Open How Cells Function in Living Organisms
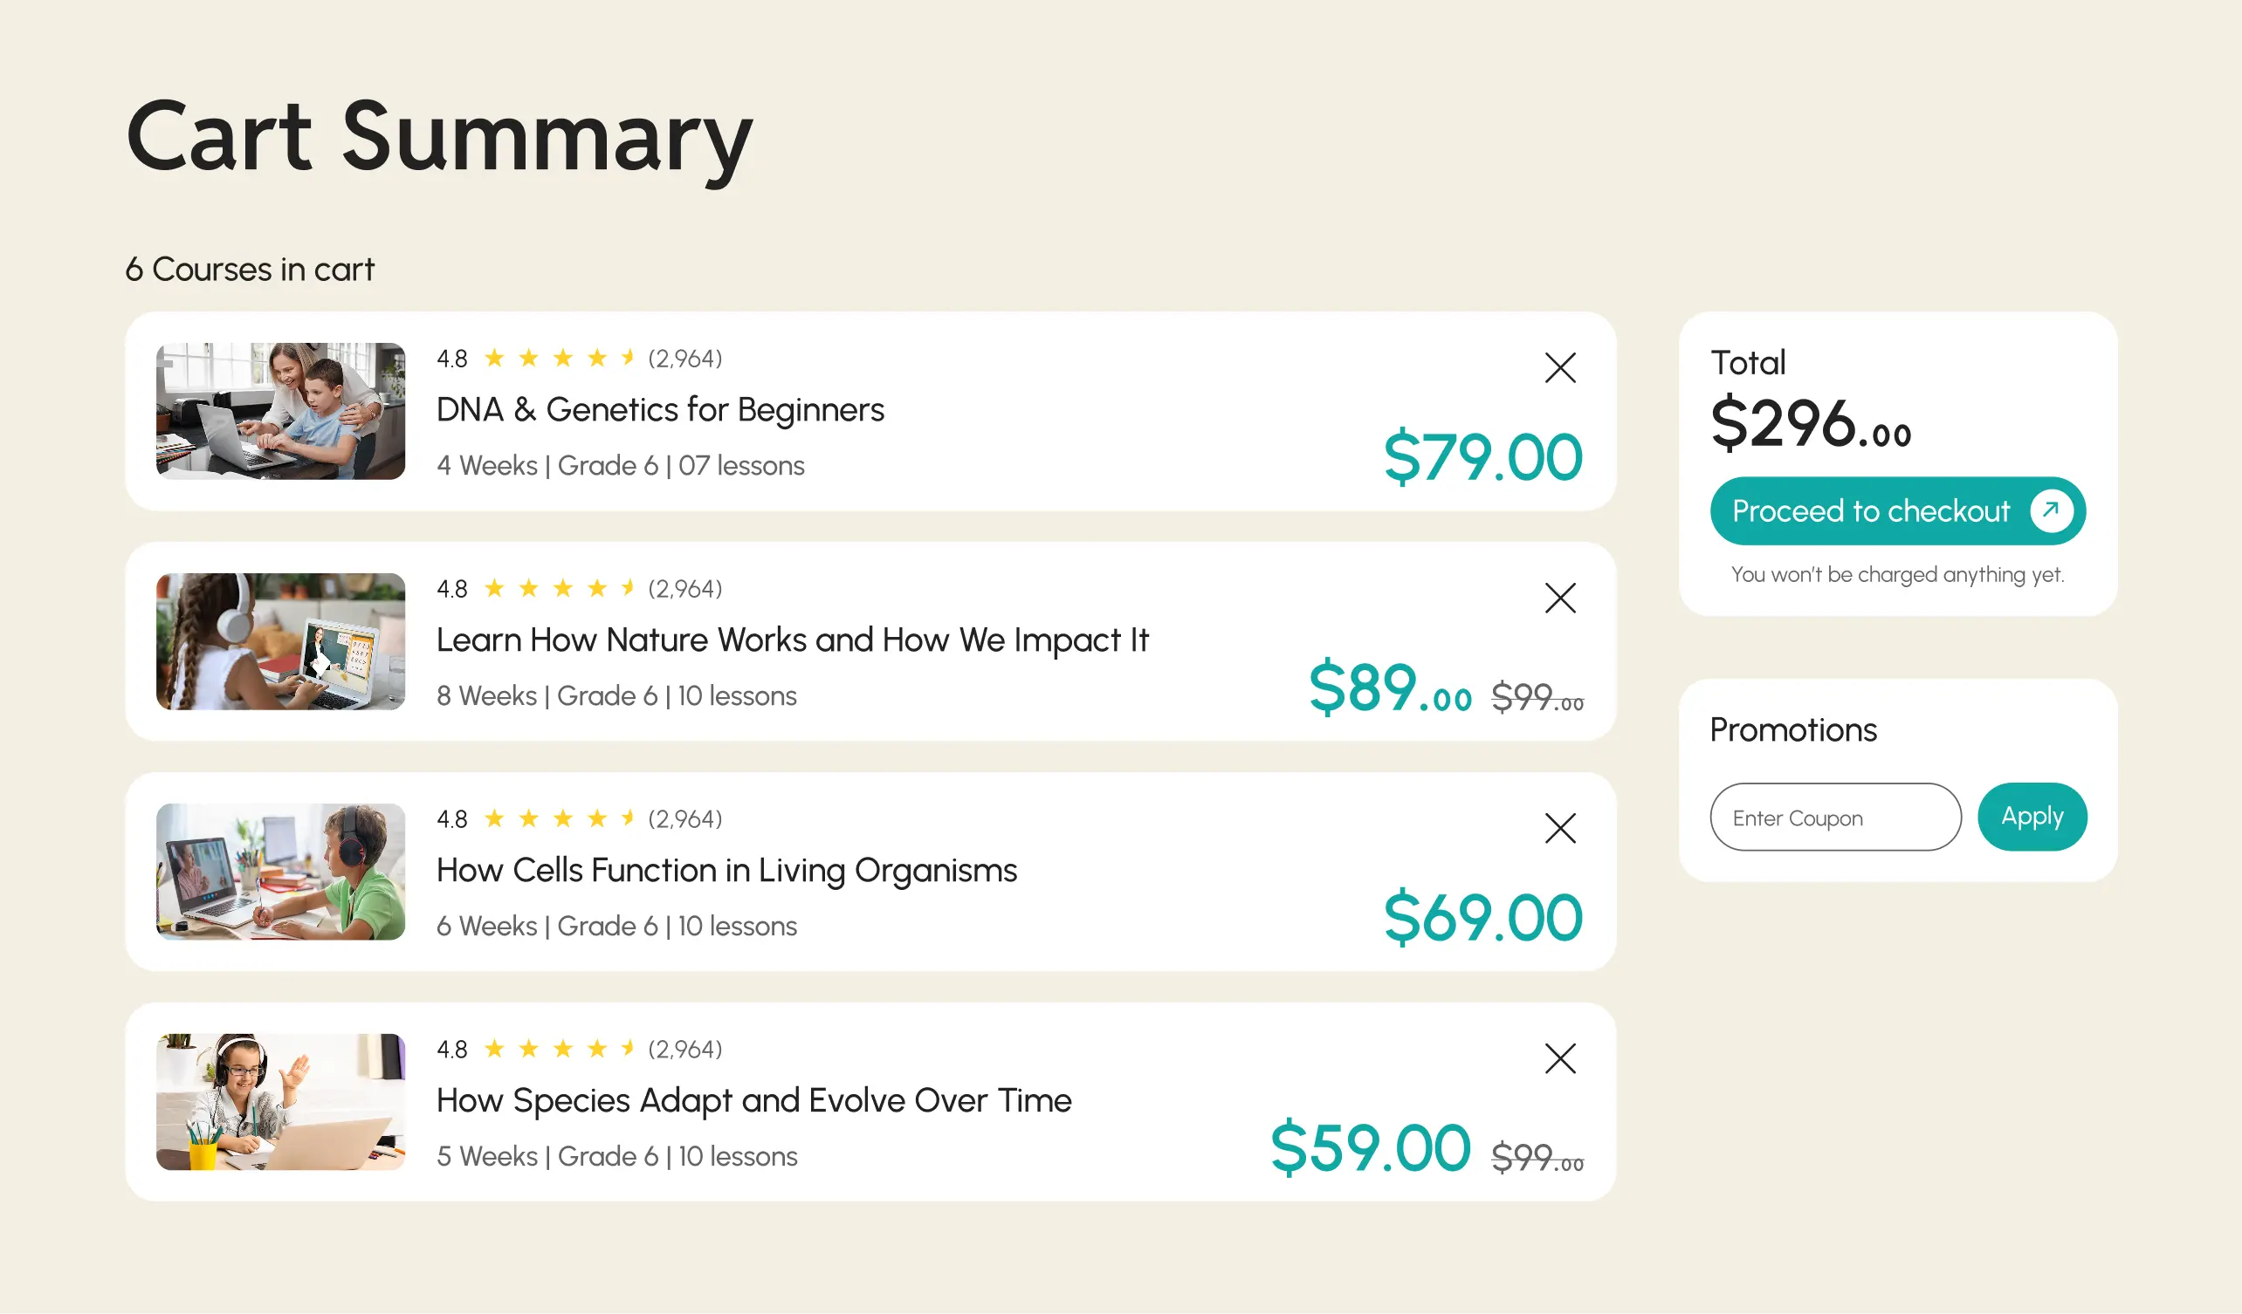Image resolution: width=2242 pixels, height=1314 pixels. [726, 871]
